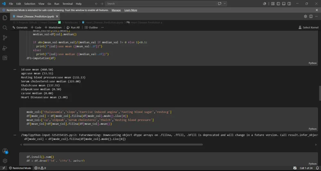
Task: Open the Manage gear in the activity bar
Action: pyautogui.click(x=5, y=161)
